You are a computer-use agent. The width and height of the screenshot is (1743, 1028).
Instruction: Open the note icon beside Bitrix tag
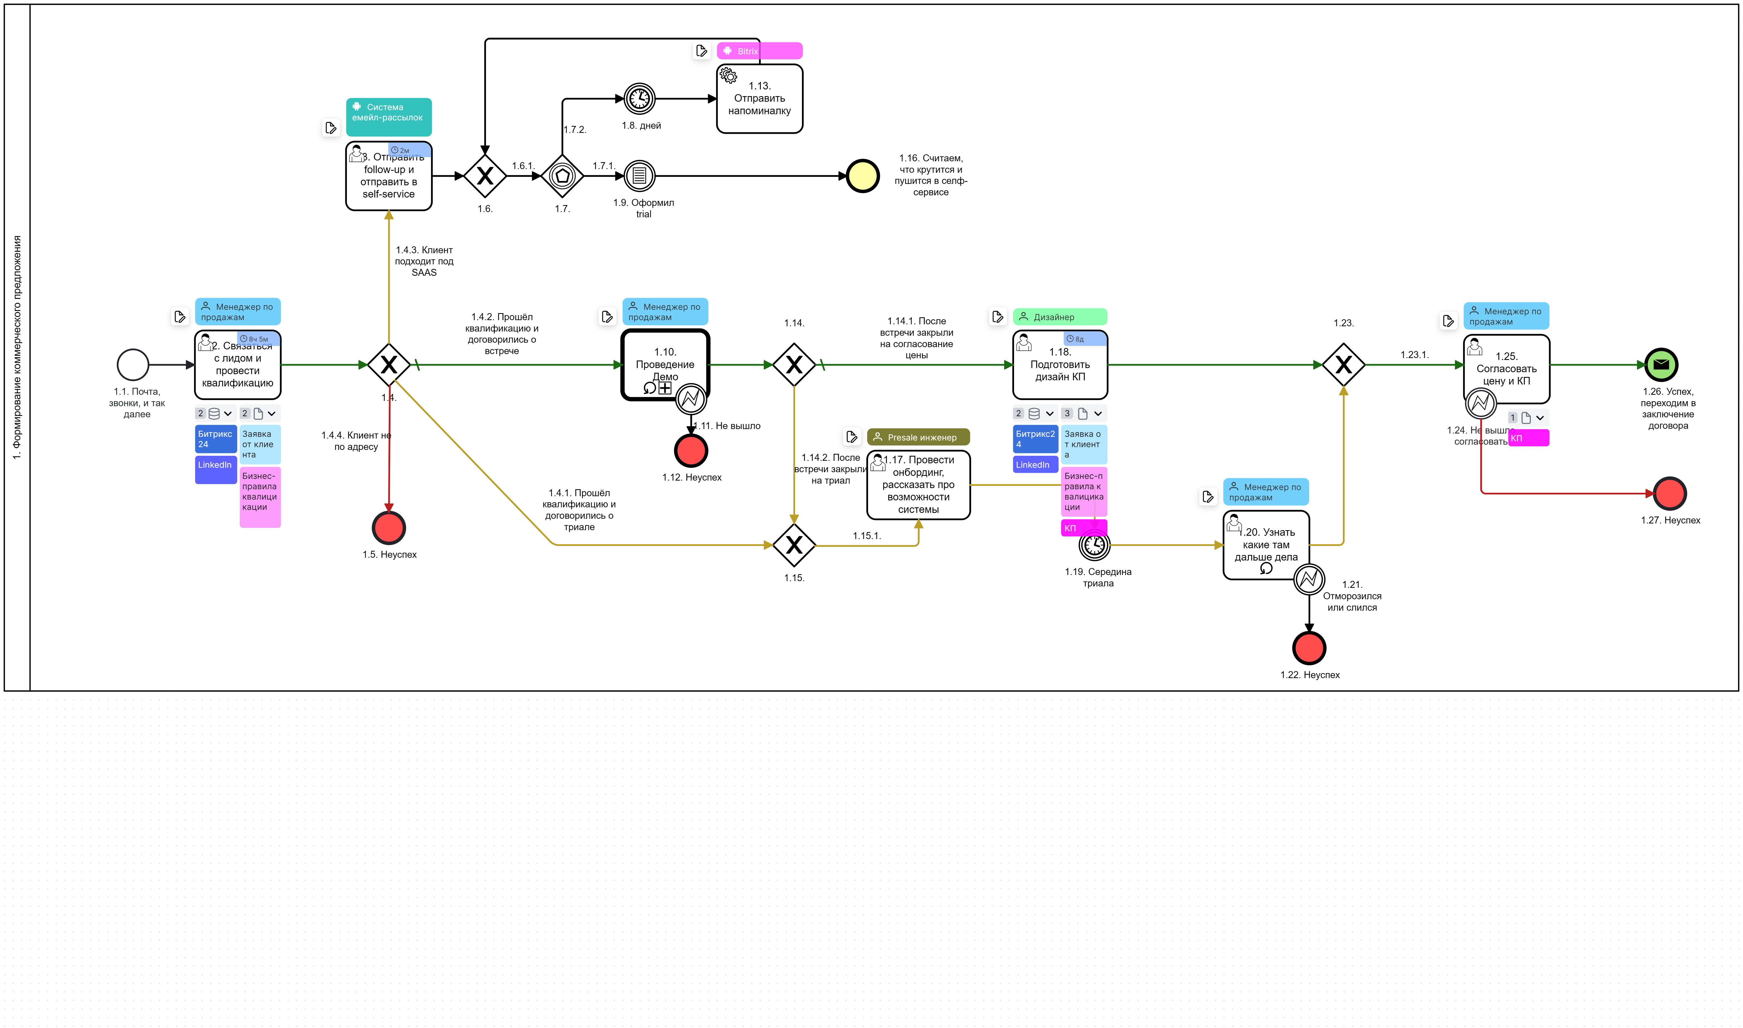[x=701, y=51]
